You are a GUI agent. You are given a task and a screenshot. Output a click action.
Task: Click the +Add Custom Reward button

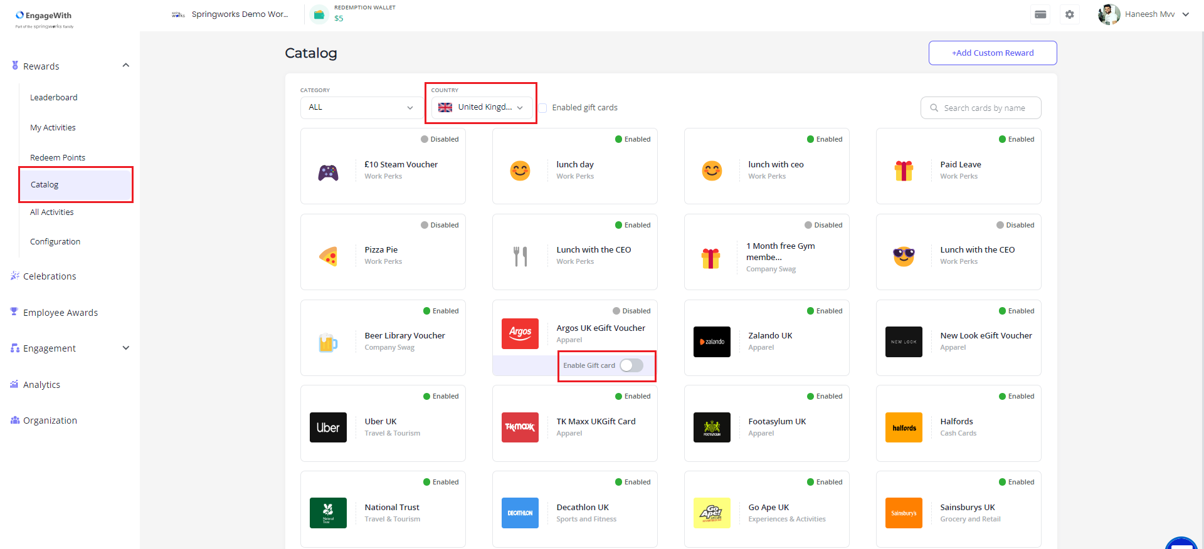coord(993,53)
